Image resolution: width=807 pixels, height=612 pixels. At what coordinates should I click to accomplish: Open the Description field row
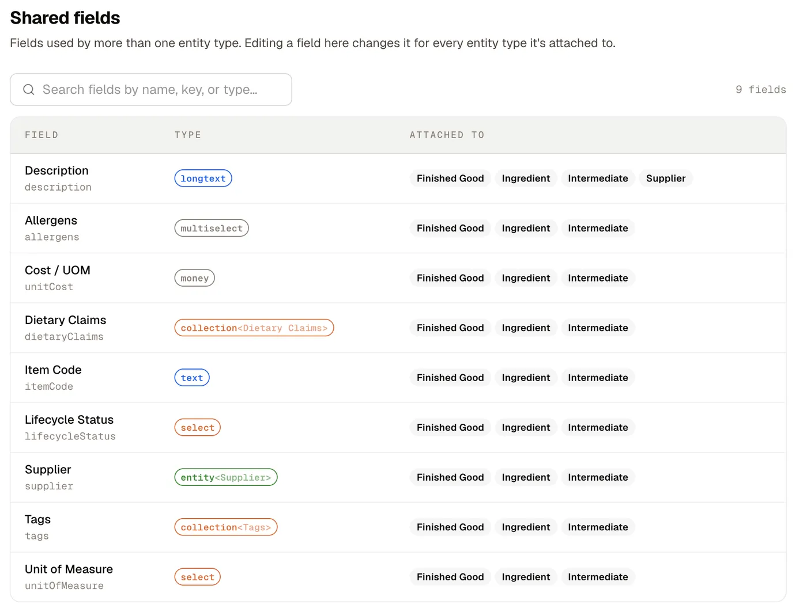(398, 178)
